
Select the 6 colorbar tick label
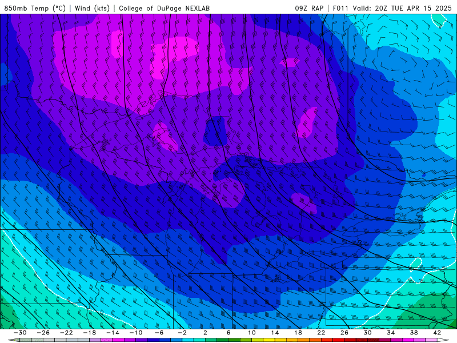228,333
